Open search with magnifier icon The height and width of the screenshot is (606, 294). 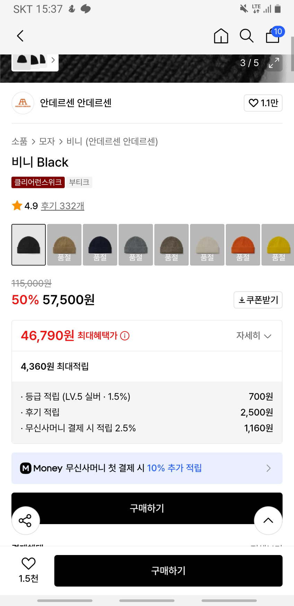point(247,36)
